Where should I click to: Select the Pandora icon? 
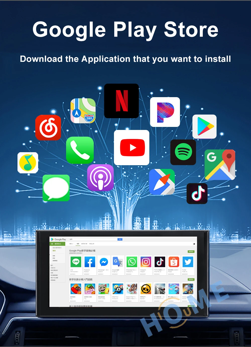click(165, 112)
